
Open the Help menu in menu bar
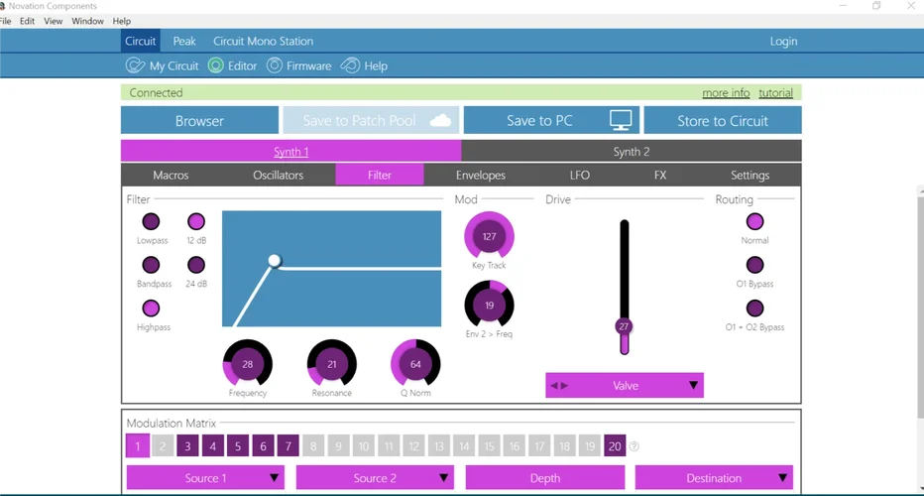coord(121,21)
